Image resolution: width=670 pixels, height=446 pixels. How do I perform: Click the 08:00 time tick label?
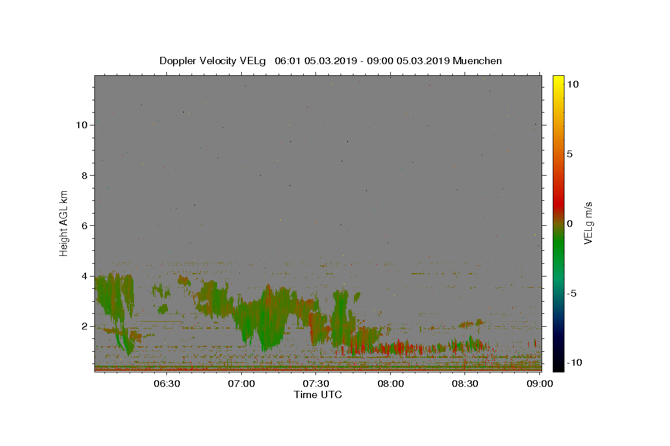click(391, 384)
